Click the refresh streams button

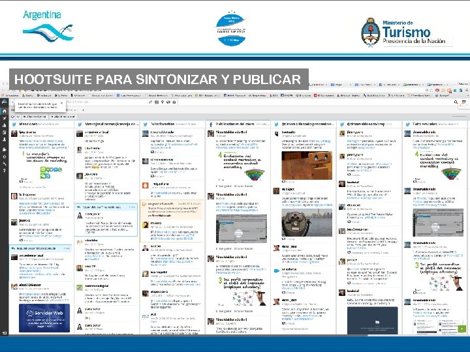coord(13,117)
